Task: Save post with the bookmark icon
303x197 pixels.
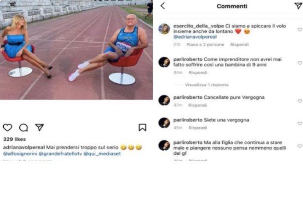Action: pyautogui.click(x=142, y=128)
